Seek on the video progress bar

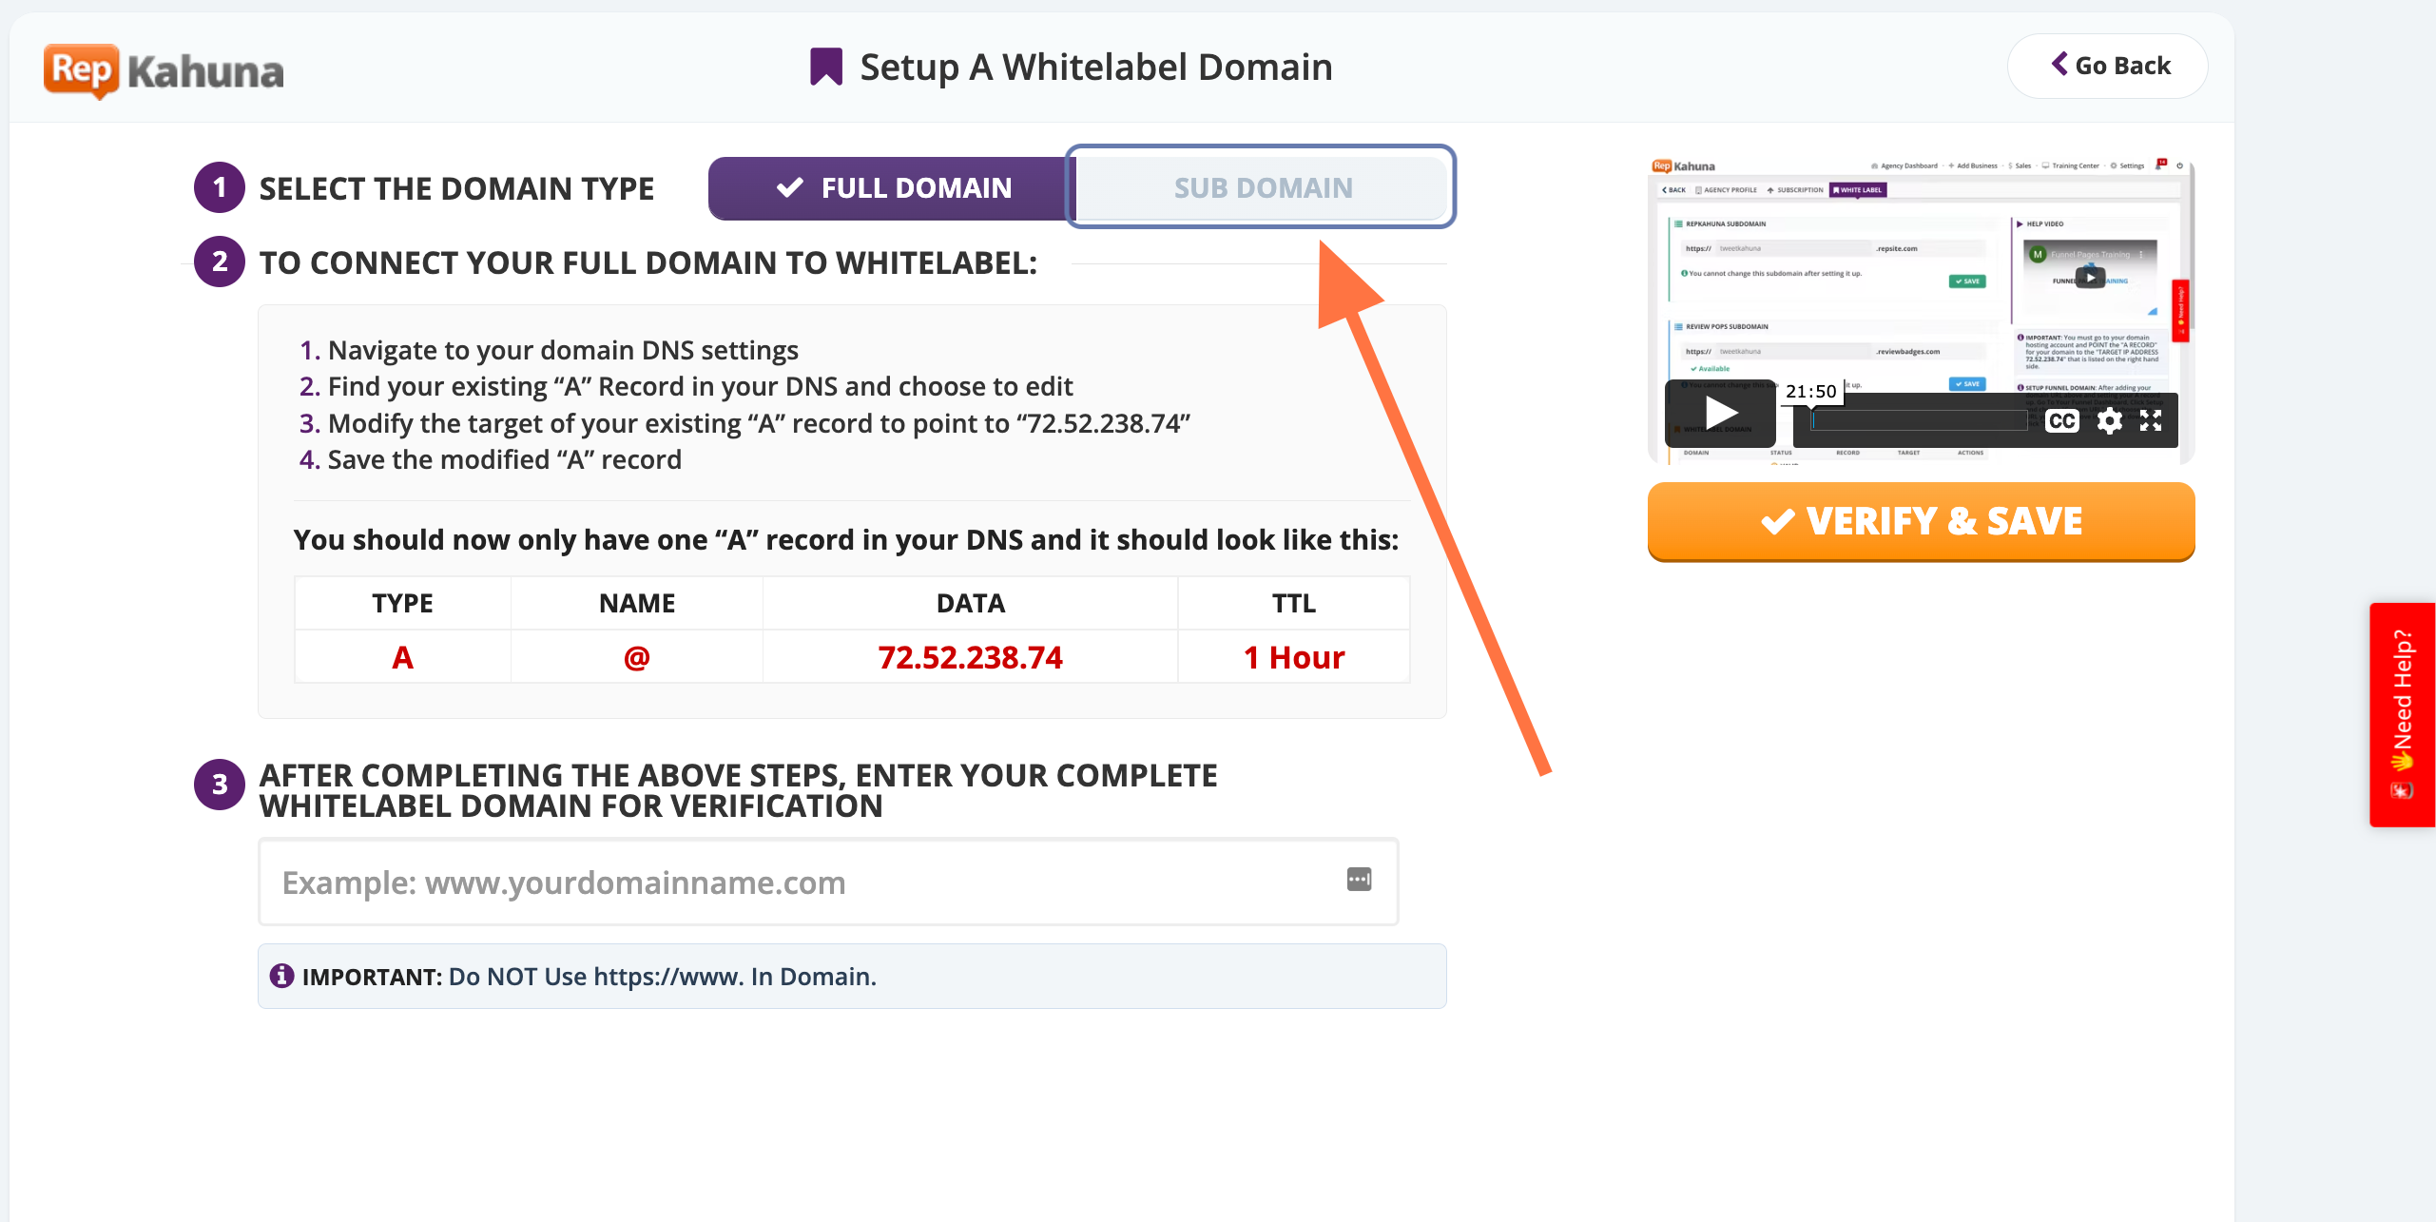pyautogui.click(x=1919, y=421)
